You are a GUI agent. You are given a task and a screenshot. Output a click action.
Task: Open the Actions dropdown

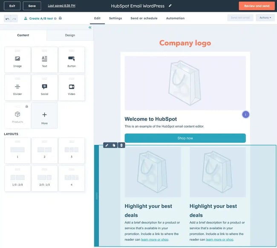[x=265, y=18]
